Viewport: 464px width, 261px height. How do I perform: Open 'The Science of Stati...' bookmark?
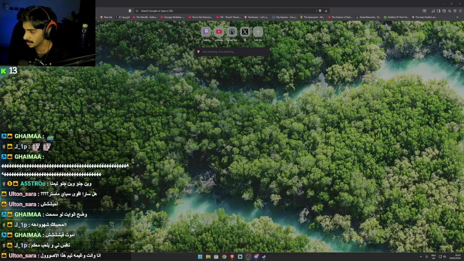click(340, 17)
